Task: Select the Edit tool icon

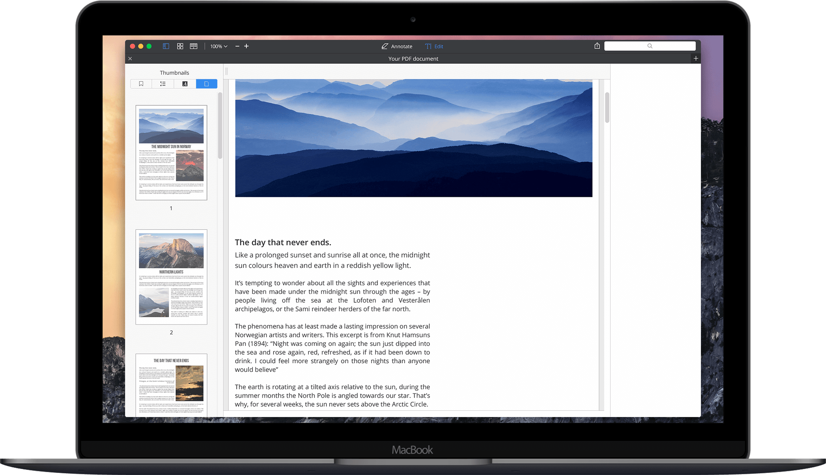Action: coord(432,46)
